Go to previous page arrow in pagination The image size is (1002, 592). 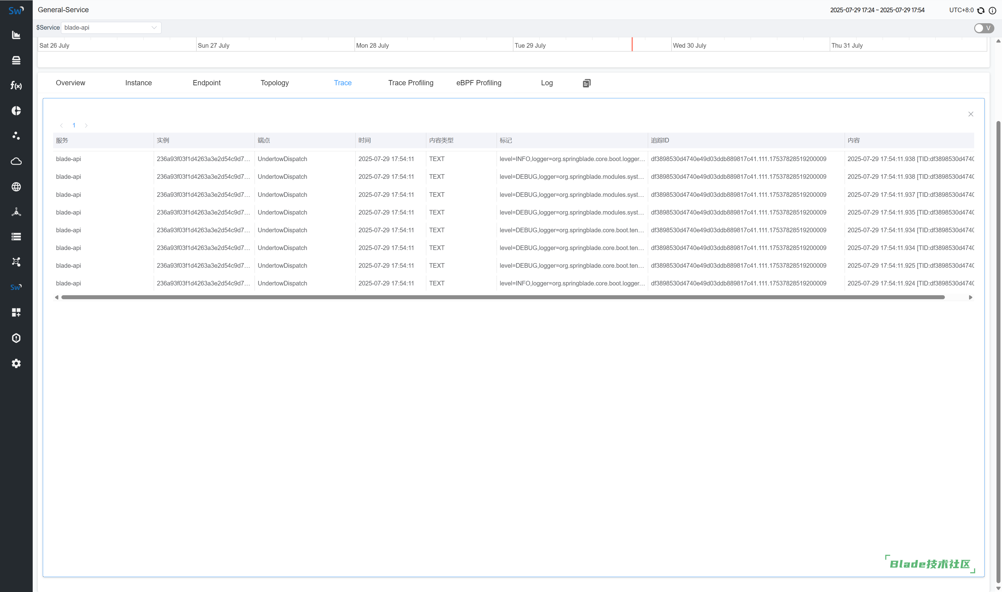point(61,125)
